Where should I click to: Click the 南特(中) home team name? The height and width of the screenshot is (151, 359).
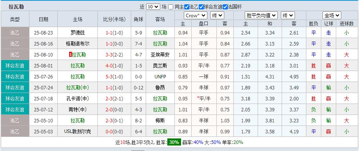click(78, 109)
